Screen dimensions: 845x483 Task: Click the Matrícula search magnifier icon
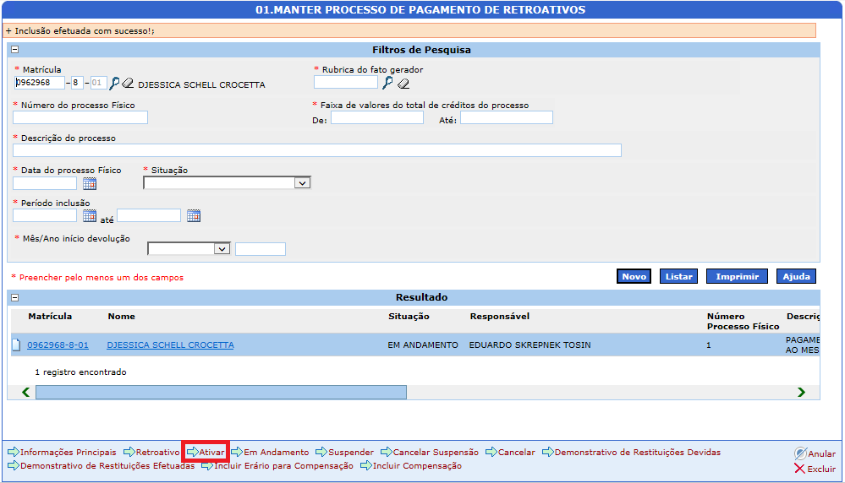tap(115, 84)
